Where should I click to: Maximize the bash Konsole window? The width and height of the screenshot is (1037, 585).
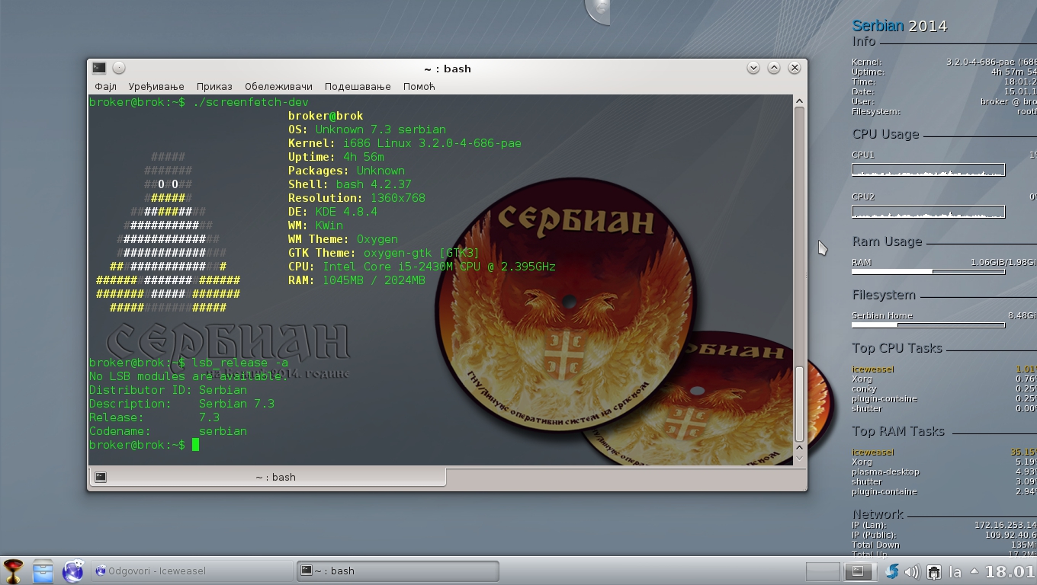coord(774,68)
